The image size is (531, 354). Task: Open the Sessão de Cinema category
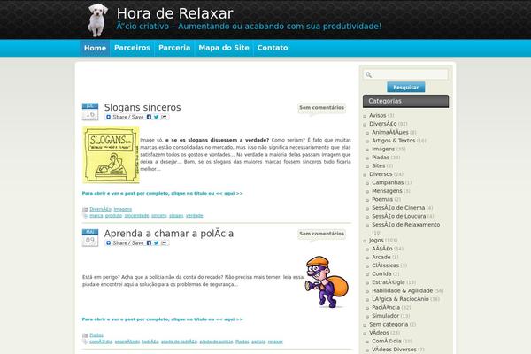click(398, 208)
